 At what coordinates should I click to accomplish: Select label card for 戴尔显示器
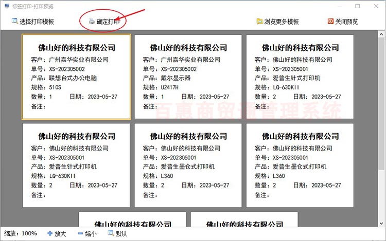pos(188,77)
